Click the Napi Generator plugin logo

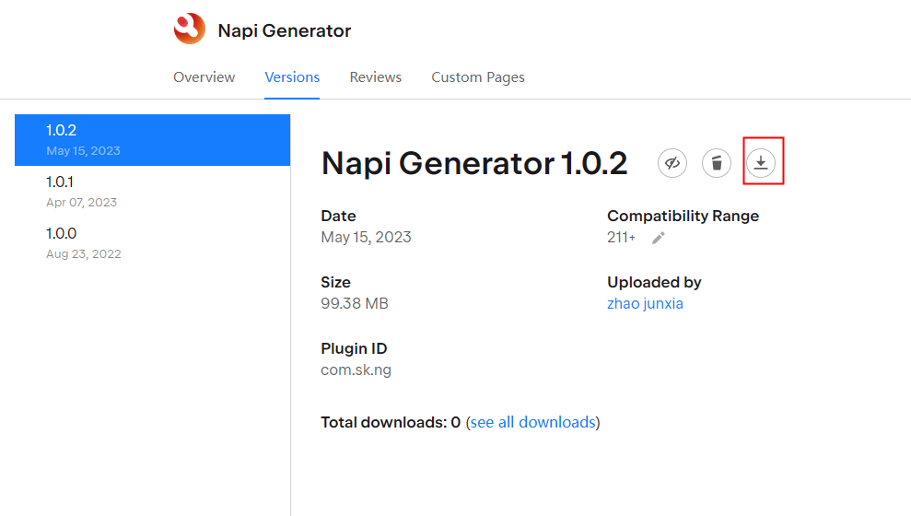point(190,29)
